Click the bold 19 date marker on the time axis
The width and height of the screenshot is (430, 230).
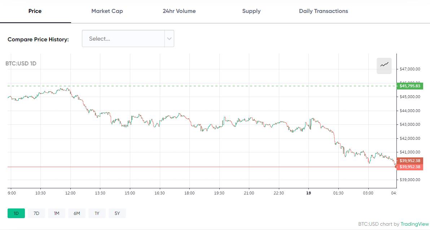[x=308, y=193]
